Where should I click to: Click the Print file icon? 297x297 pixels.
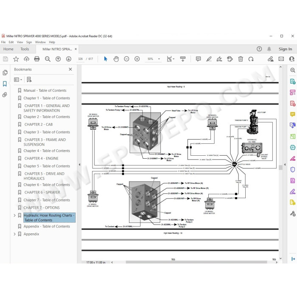click(x=37, y=59)
